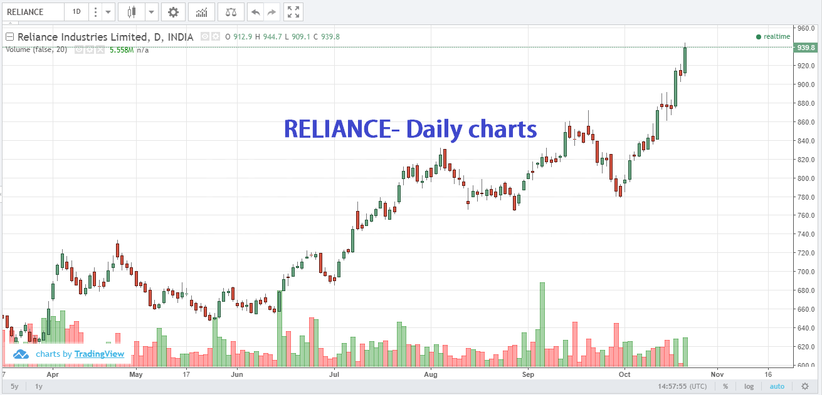Toggle visibility eye of Volume indicator

(79, 49)
